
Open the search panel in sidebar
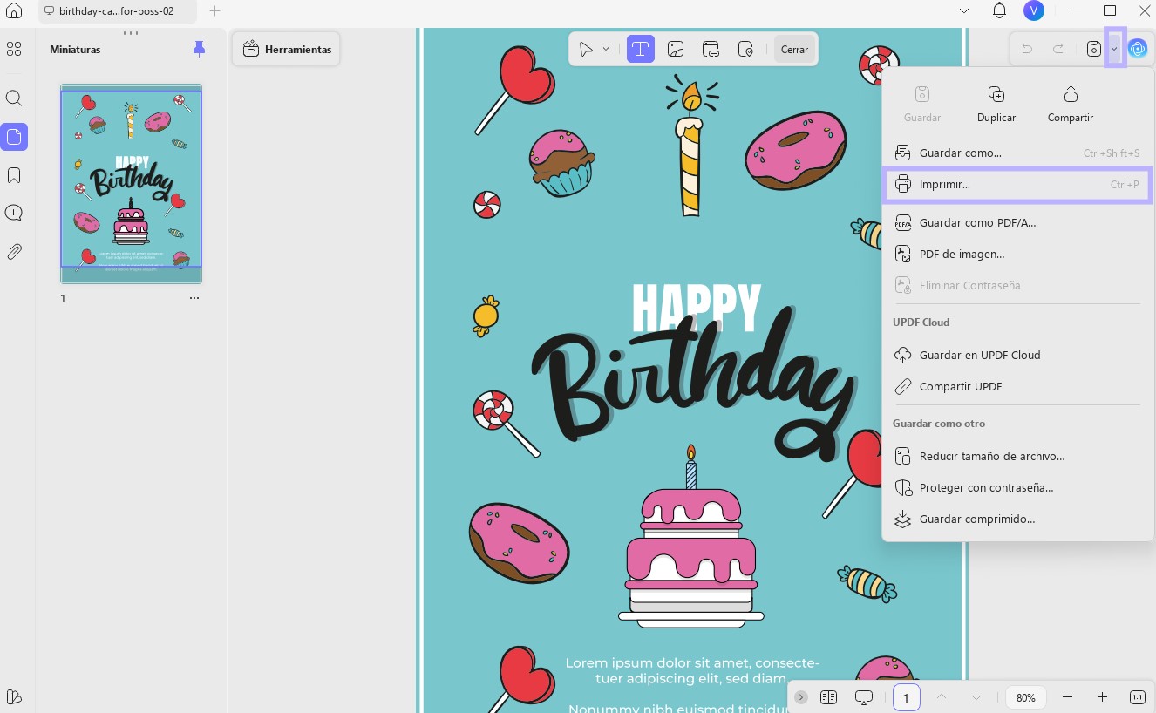14,98
